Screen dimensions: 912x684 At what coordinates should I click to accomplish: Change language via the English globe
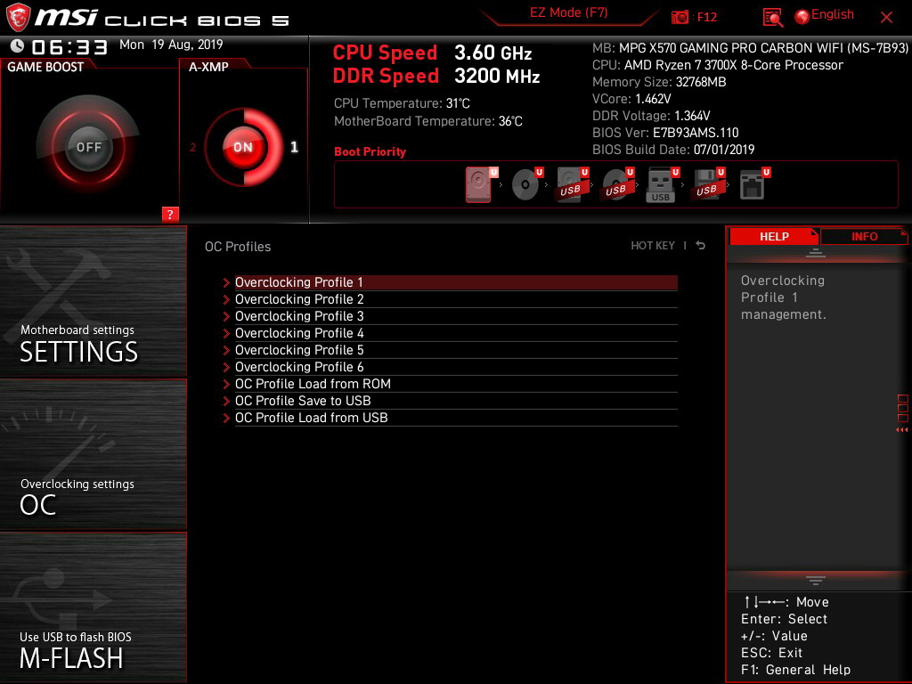pos(824,15)
